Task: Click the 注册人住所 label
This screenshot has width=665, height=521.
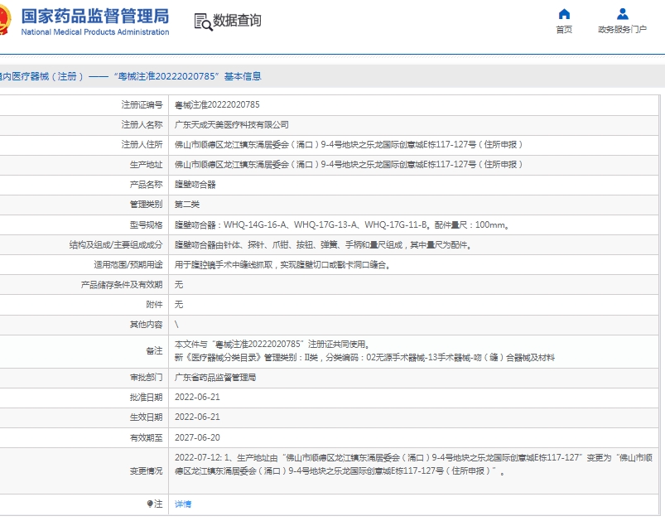Action: click(x=142, y=145)
